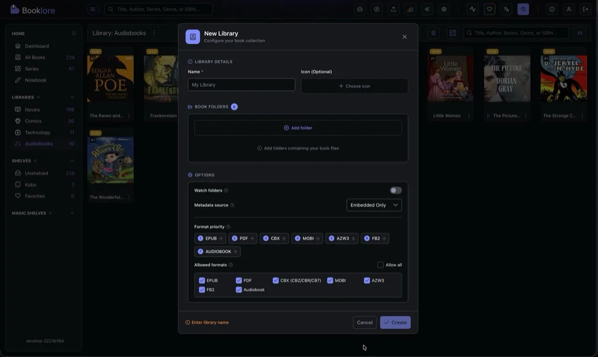Open the settings gear icon
Screen dimensions: 598x357
[444, 9]
